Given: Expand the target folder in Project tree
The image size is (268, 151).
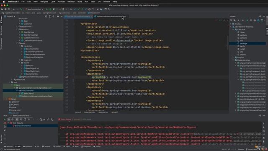Looking at the screenshot, I should (x=7, y=99).
